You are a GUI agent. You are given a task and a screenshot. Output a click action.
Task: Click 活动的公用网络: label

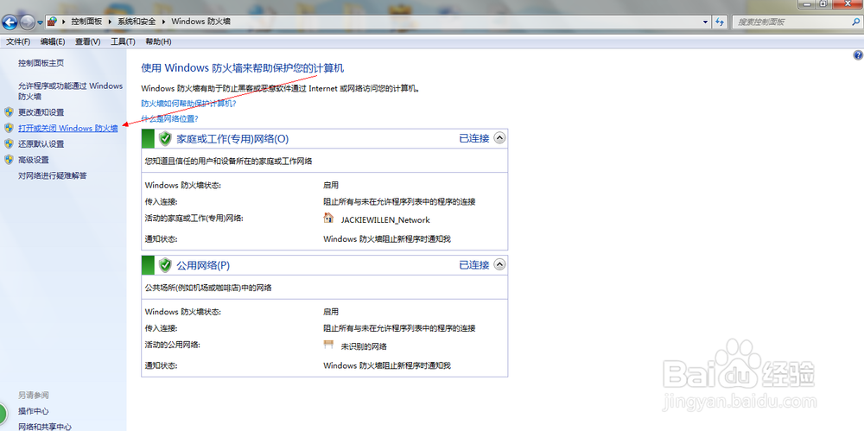tap(173, 345)
